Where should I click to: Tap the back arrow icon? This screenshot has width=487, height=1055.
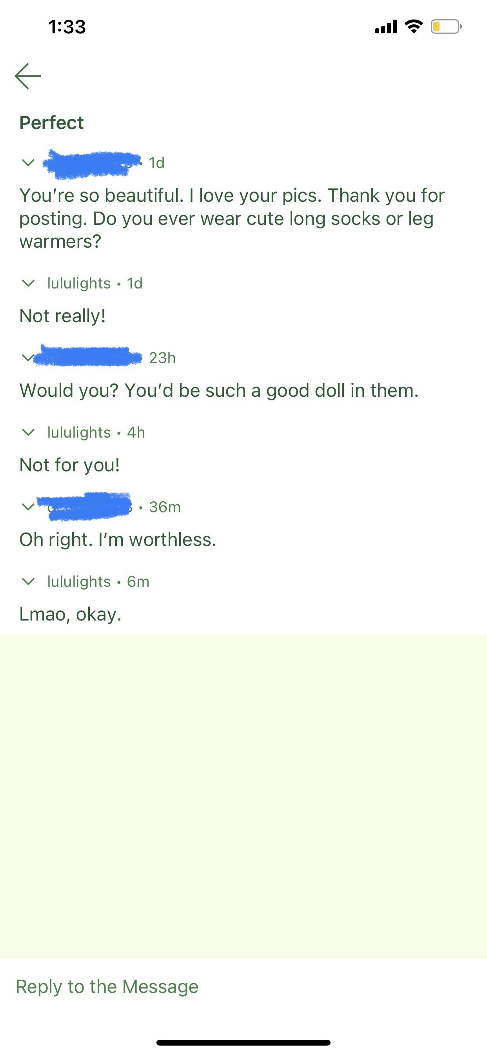coord(28,76)
